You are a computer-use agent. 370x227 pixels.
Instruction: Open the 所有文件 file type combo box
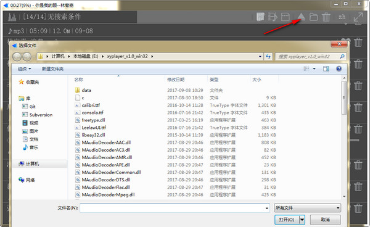308,208
